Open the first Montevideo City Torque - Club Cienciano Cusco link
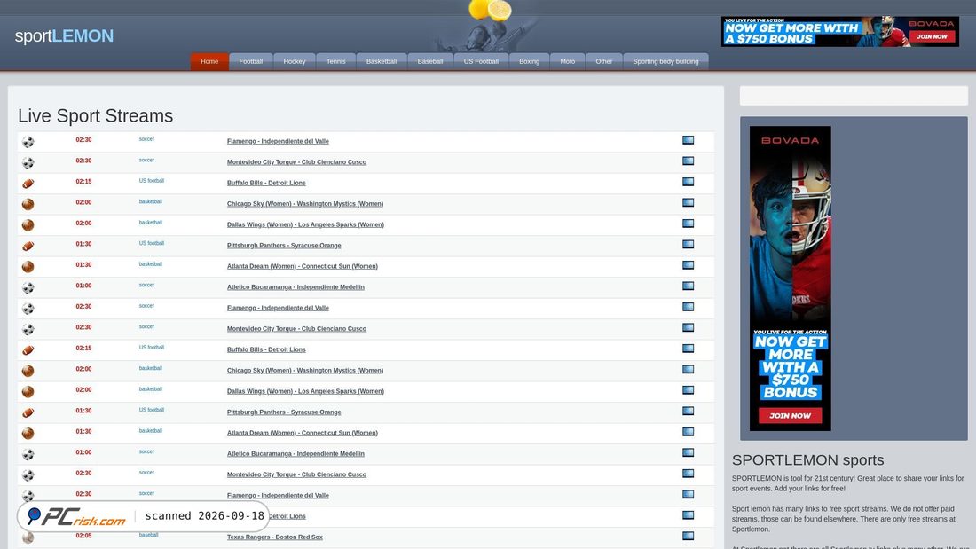Viewport: 976px width, 549px height. click(x=296, y=161)
